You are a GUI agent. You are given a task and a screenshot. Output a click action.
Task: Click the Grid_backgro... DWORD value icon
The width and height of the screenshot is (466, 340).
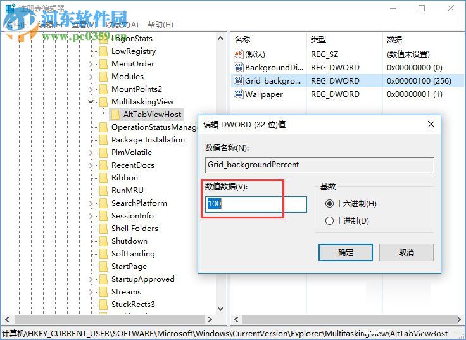tap(239, 80)
